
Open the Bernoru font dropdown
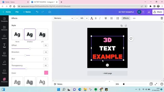[x=64, y=18]
